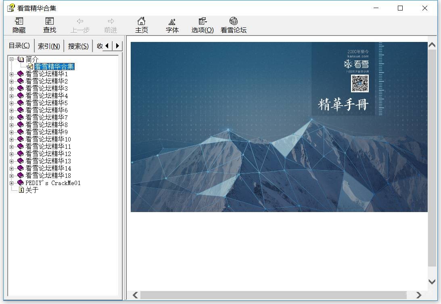Select the 看雪论坛精华11 tree entry

[x=48, y=146]
